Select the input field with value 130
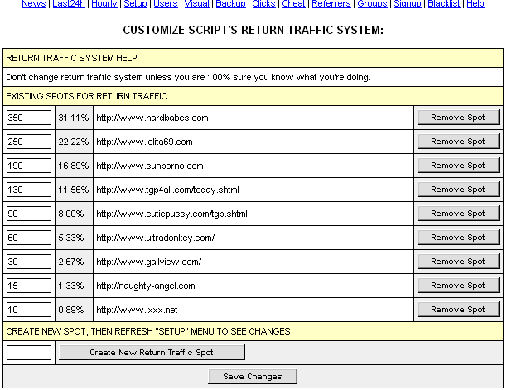The width and height of the screenshot is (507, 390). (x=29, y=190)
